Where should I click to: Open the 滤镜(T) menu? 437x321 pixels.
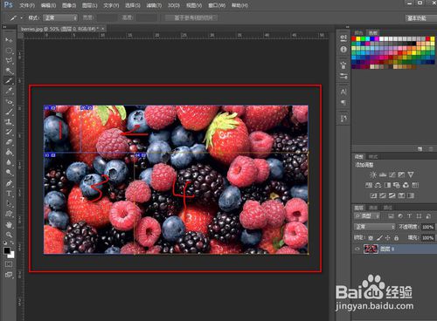[154, 5]
